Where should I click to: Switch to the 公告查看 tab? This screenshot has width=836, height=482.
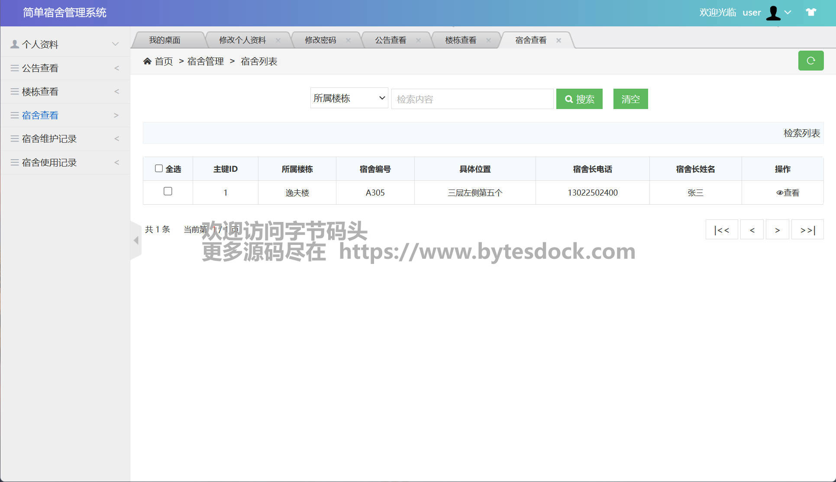[x=390, y=40]
